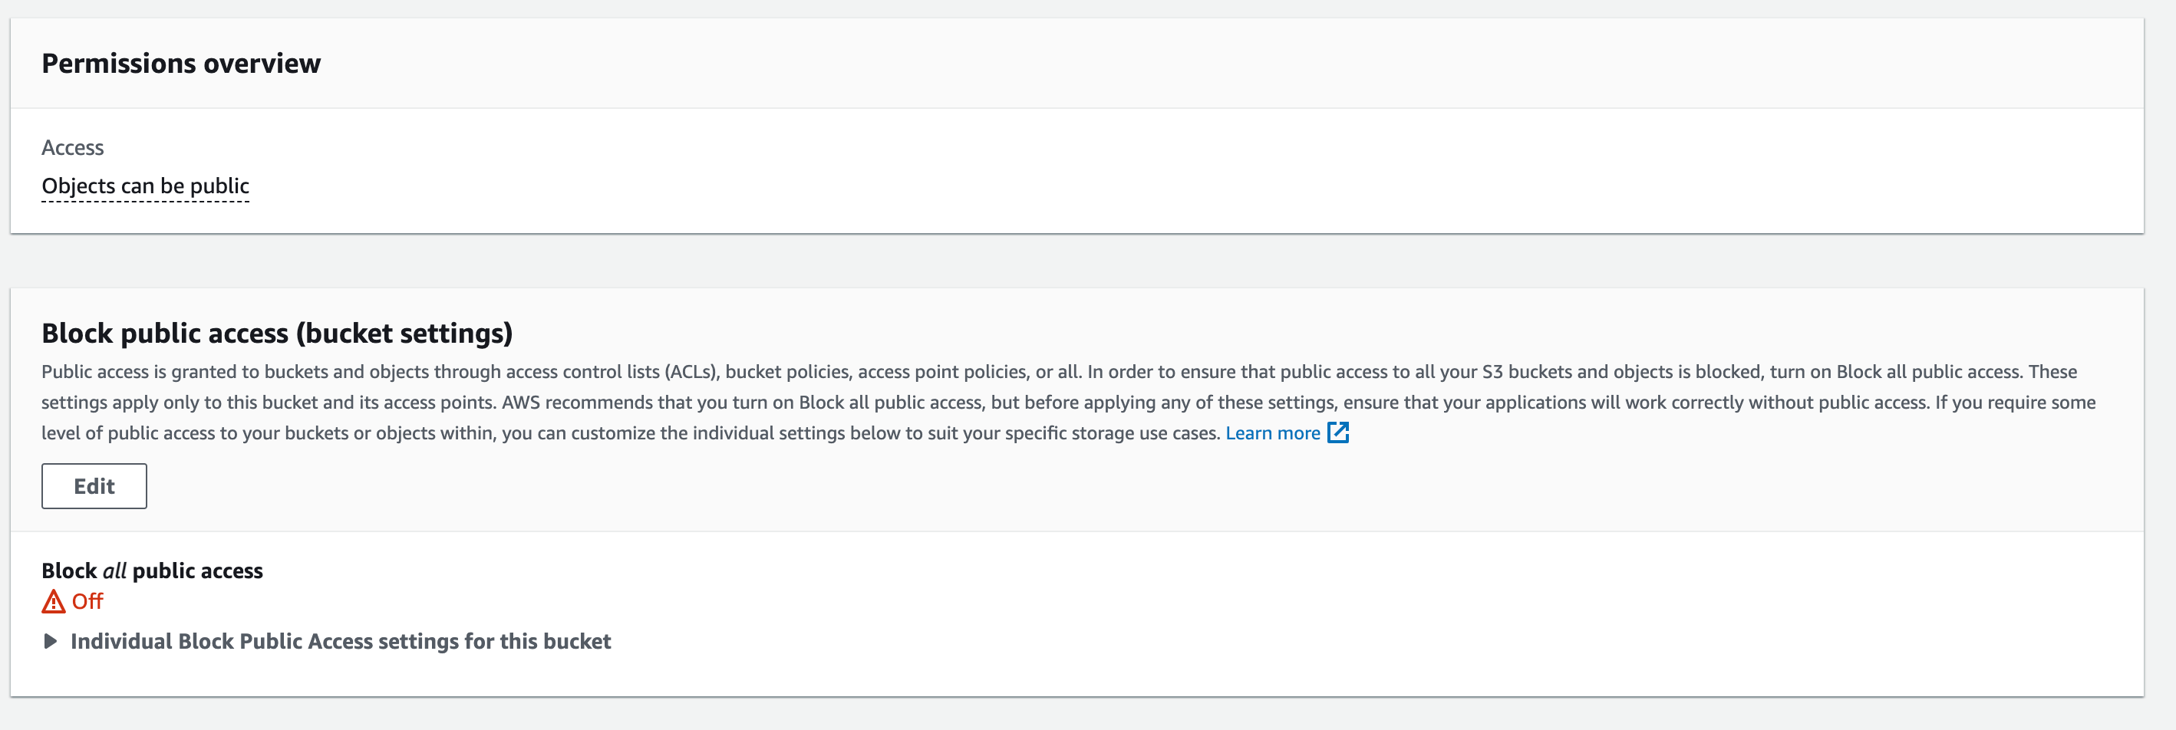This screenshot has height=730, width=2176.
Task: Click the italic word all in the label
Action: [114, 571]
